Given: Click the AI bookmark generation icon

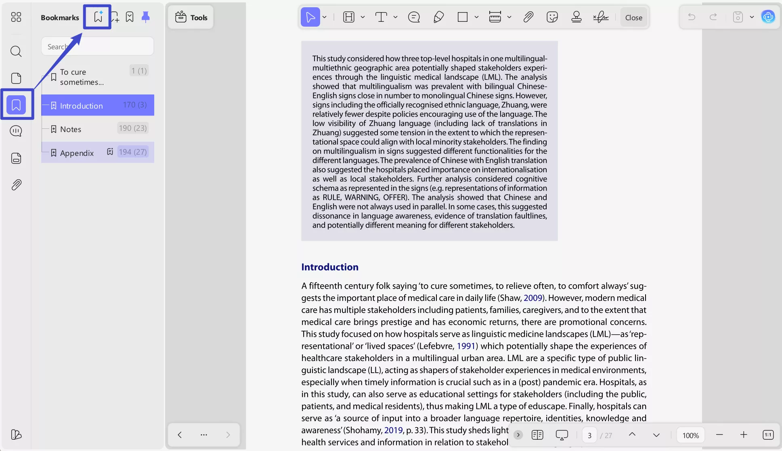Looking at the screenshot, I should (x=98, y=17).
